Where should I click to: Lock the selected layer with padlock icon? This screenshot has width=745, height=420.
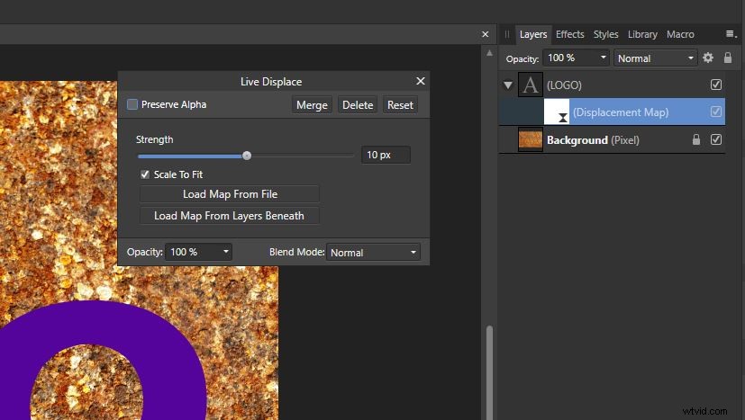tap(727, 58)
